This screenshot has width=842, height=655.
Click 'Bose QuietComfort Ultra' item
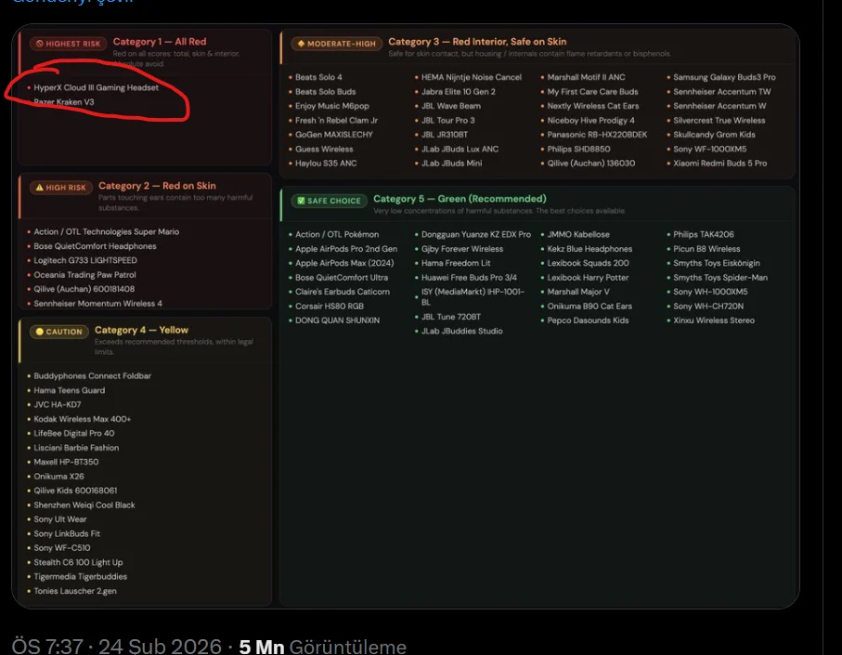(342, 277)
